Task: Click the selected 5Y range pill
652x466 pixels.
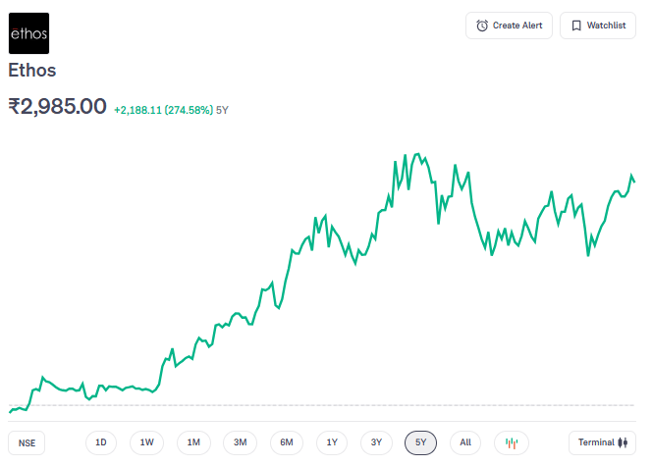Action: [420, 442]
